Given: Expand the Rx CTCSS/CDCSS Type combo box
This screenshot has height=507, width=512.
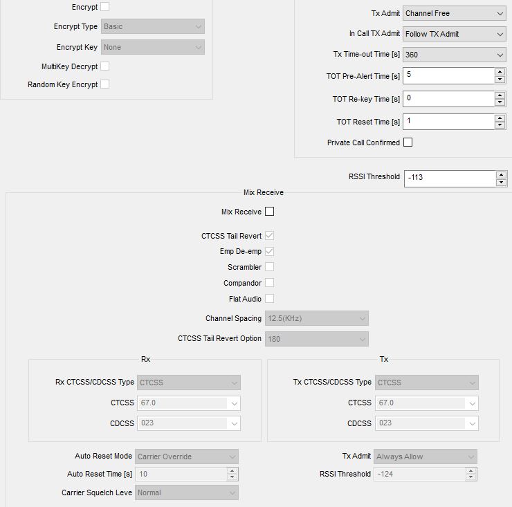Looking at the screenshot, I should (189, 382).
